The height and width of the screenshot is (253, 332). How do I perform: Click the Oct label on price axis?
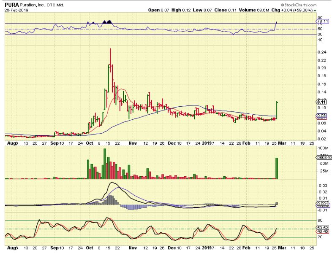point(90,143)
